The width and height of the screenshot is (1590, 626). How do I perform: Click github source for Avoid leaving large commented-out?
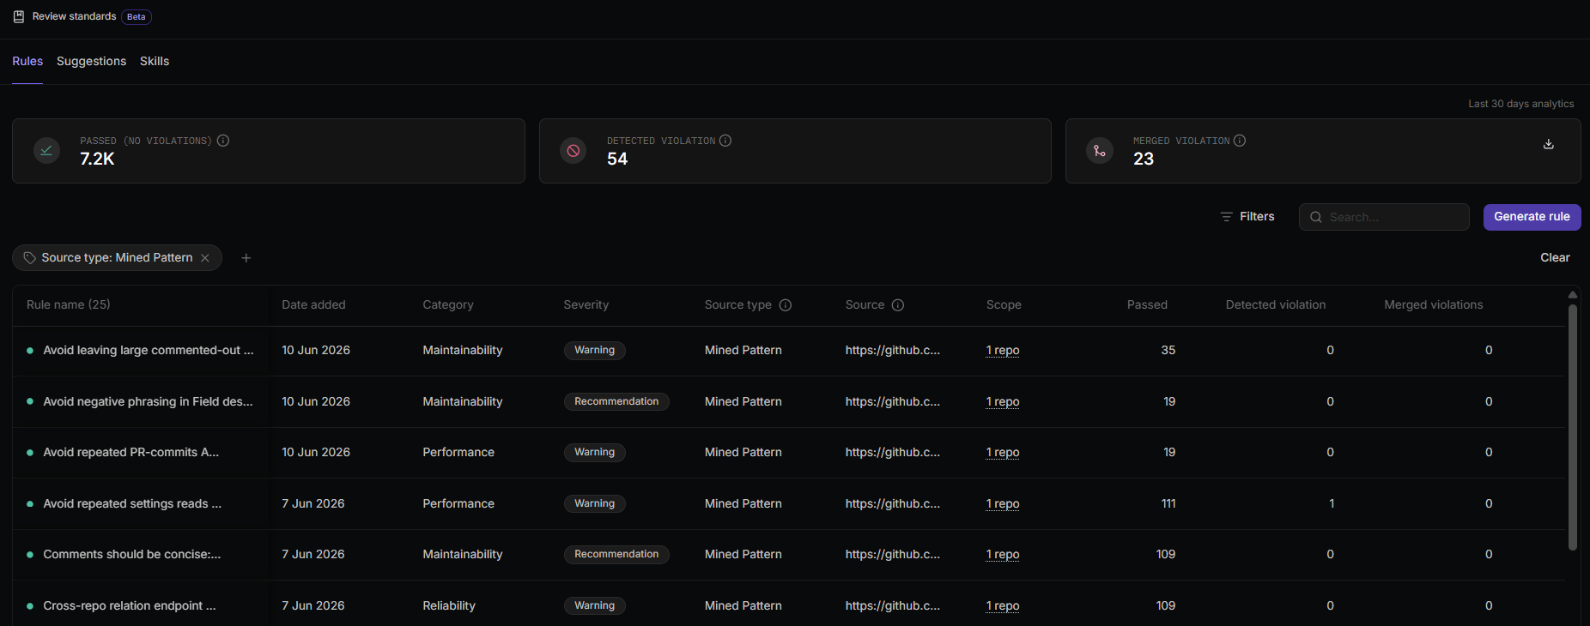tap(893, 350)
